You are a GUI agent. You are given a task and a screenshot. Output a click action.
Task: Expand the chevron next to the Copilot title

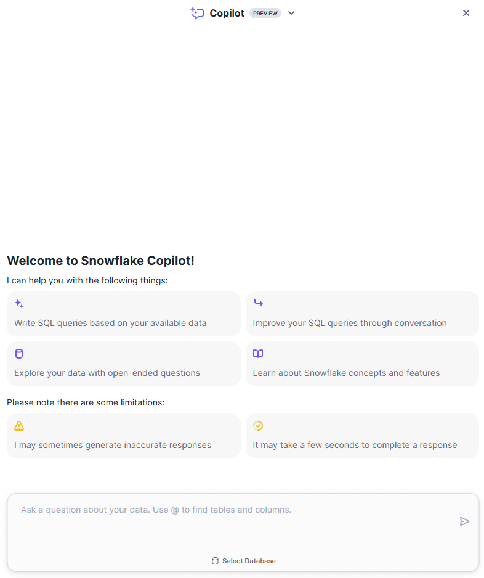pos(291,12)
